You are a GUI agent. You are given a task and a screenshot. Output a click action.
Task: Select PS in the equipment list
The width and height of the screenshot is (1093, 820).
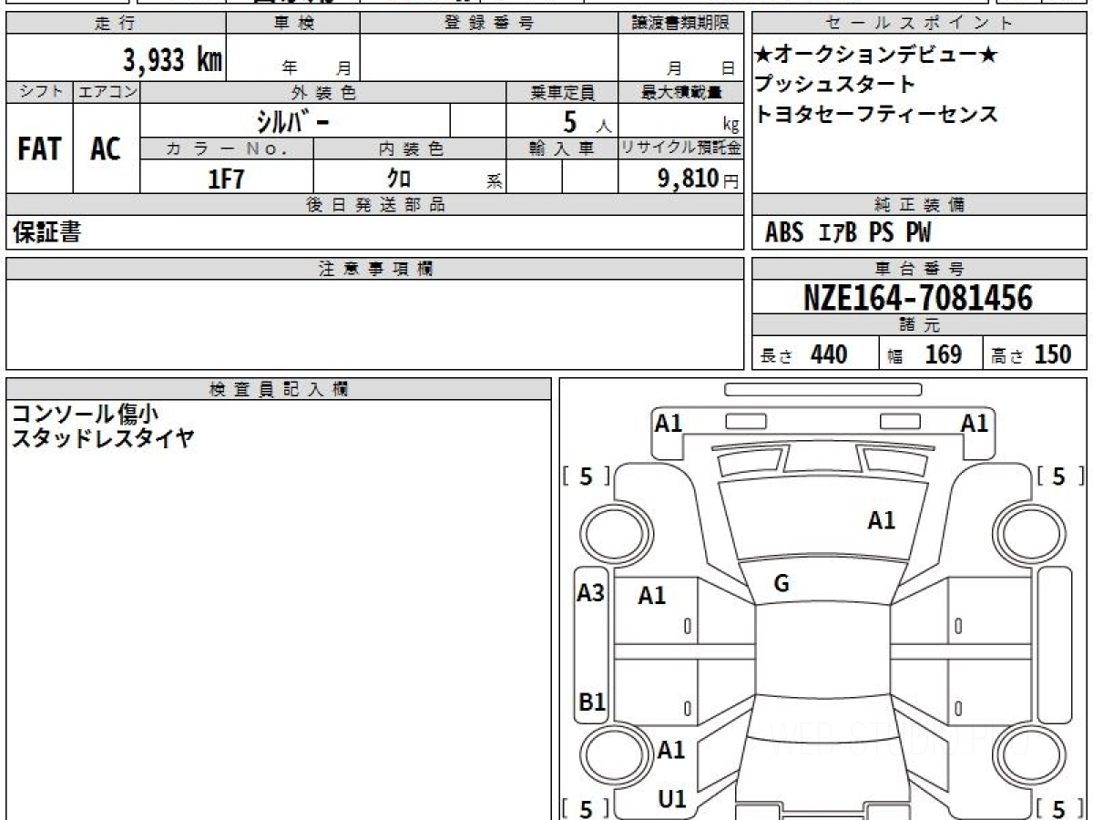(x=882, y=233)
